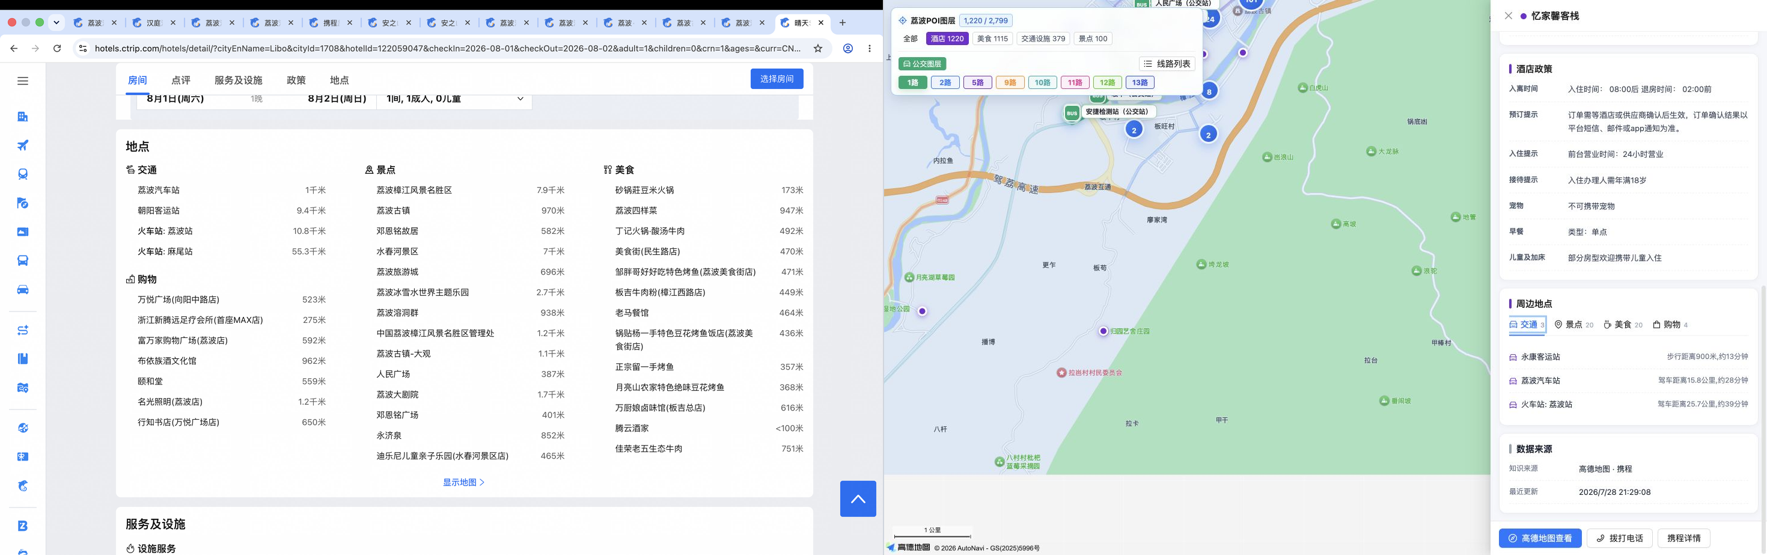Toggle the 公交图层 bus layer
Viewport: 1767px width, 555px height.
point(922,64)
